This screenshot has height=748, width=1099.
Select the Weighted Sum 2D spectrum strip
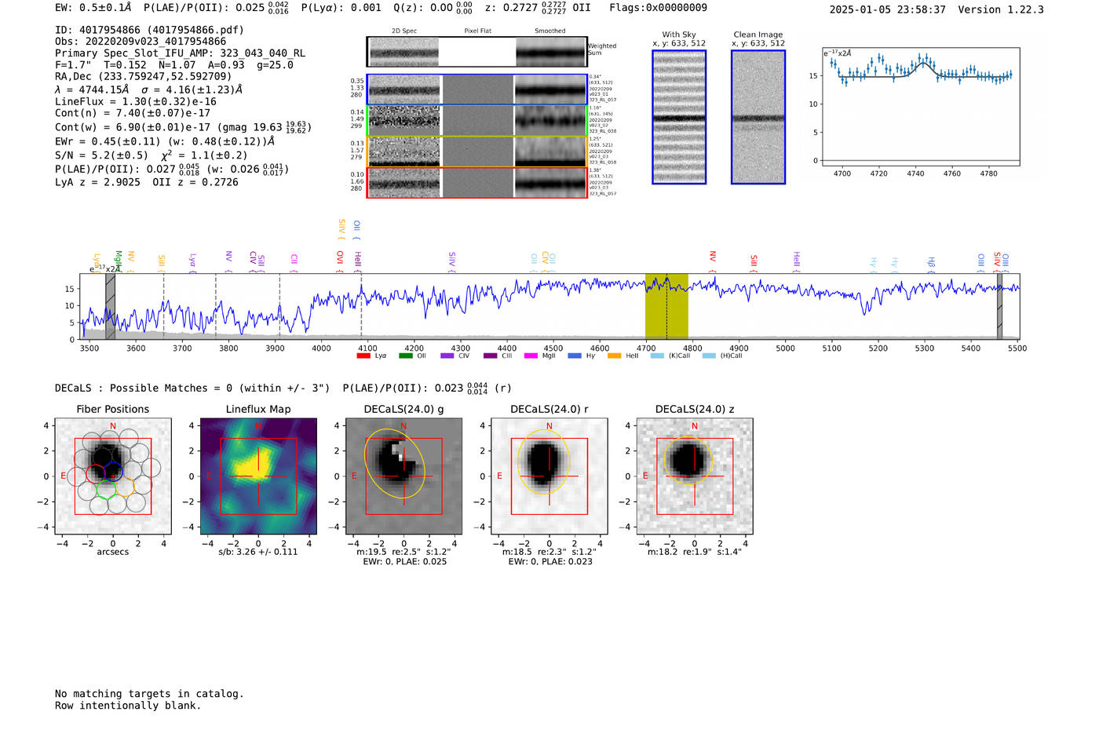[476, 52]
